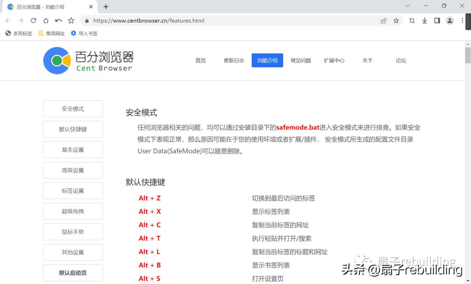Viewport: 471px width, 284px height.
Task: Click the 鼠标手势 sidebar button
Action: coord(72,232)
